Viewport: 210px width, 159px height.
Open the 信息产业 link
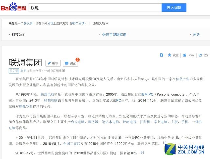tap(182, 79)
